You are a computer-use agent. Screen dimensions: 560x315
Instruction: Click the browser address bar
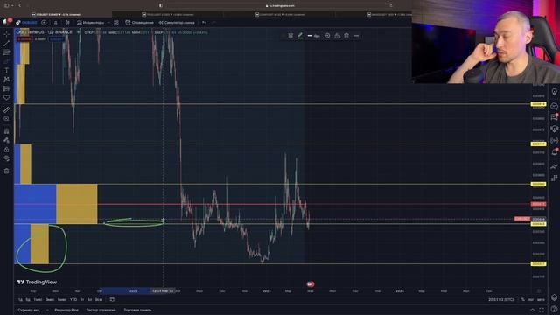click(280, 6)
